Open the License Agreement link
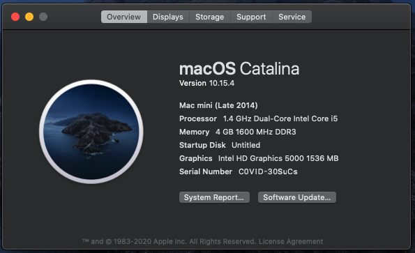The image size is (415, 253). pos(291,241)
